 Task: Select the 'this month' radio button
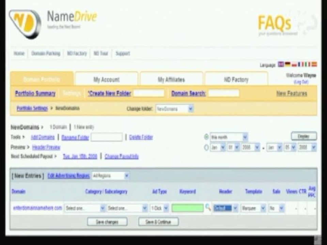coord(206,137)
